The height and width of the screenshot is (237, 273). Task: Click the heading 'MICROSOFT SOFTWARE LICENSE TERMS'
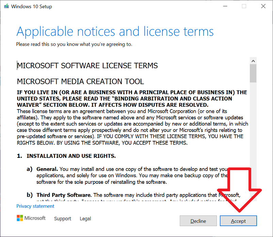click(x=87, y=65)
